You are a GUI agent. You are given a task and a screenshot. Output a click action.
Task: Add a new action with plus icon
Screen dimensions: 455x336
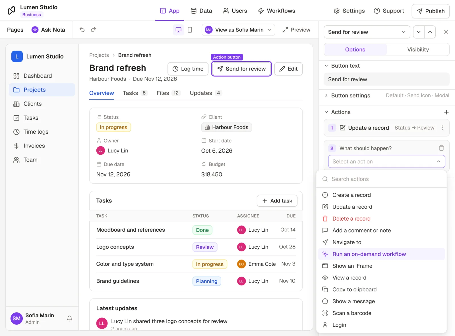[x=446, y=112]
